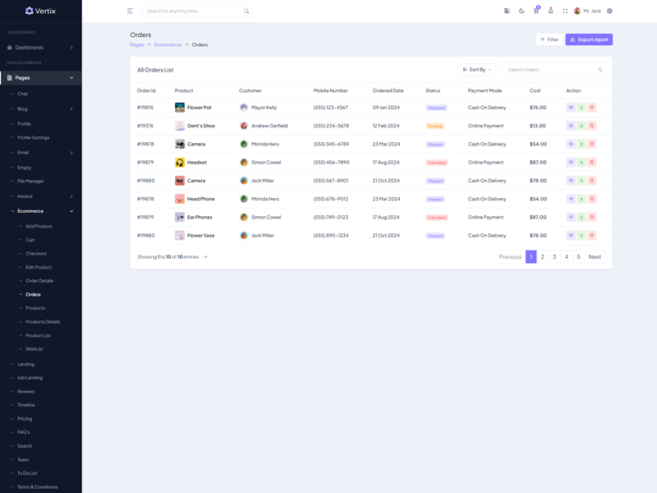
Task: Click the language selector icon in header
Action: click(x=507, y=11)
